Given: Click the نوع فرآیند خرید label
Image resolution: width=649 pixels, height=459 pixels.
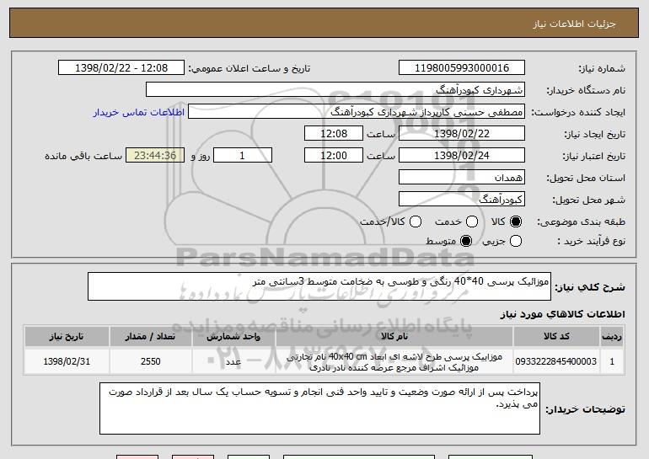Looking at the screenshot, I should (x=591, y=241).
